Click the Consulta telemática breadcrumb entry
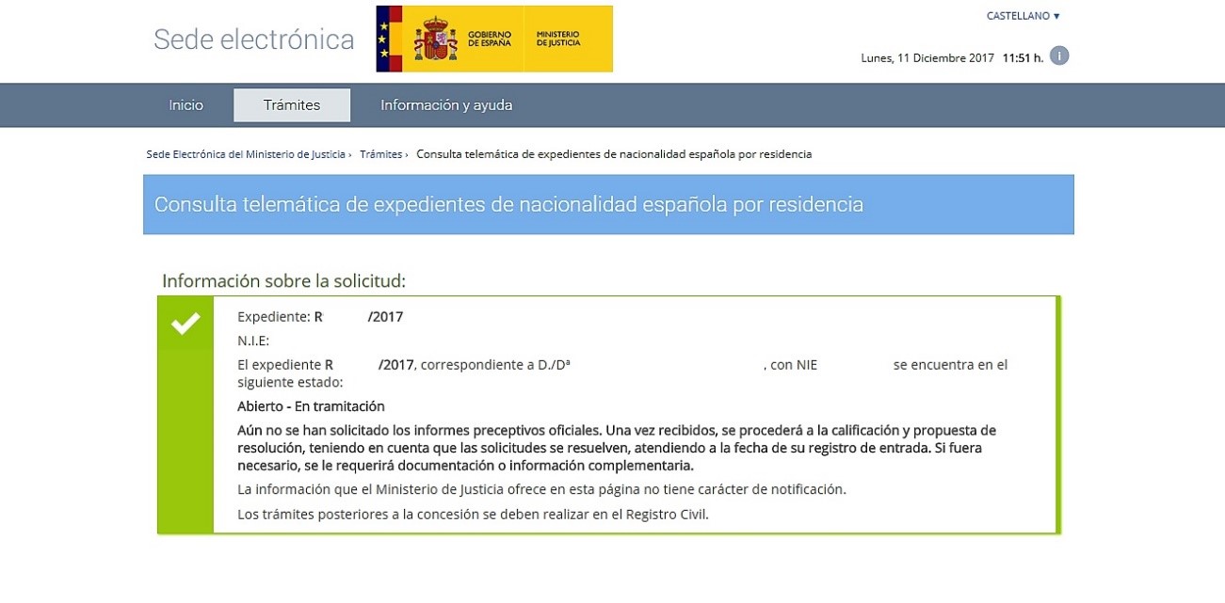The height and width of the screenshot is (603, 1225). tap(613, 154)
